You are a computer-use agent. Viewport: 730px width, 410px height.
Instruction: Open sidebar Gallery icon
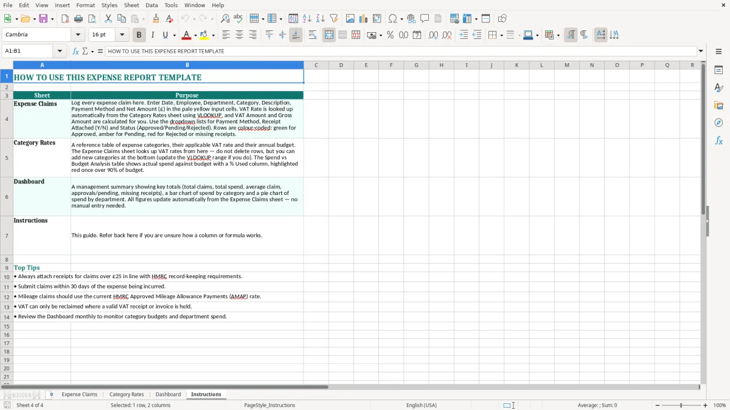pyautogui.click(x=718, y=106)
